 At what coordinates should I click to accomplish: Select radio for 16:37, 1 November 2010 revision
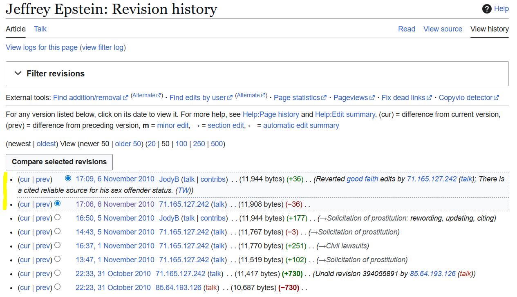tap(58, 245)
